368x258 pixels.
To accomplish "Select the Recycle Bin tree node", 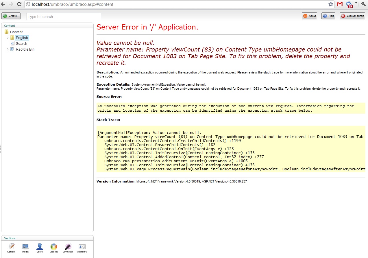I will point(25,49).
